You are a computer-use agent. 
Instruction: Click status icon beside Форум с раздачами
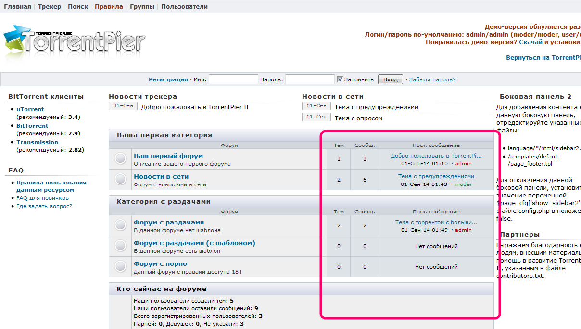pos(121,225)
